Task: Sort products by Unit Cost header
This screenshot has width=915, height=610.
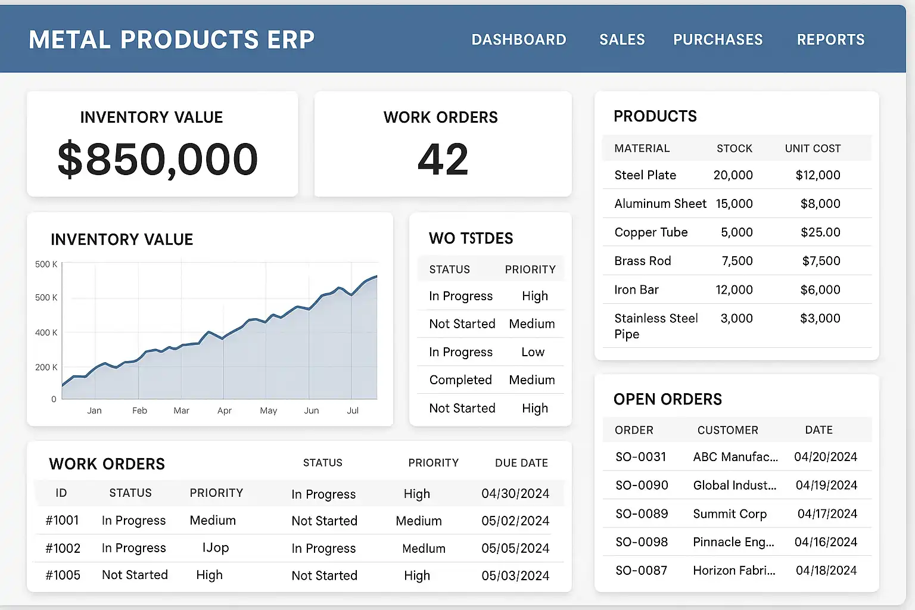Action: 813,148
